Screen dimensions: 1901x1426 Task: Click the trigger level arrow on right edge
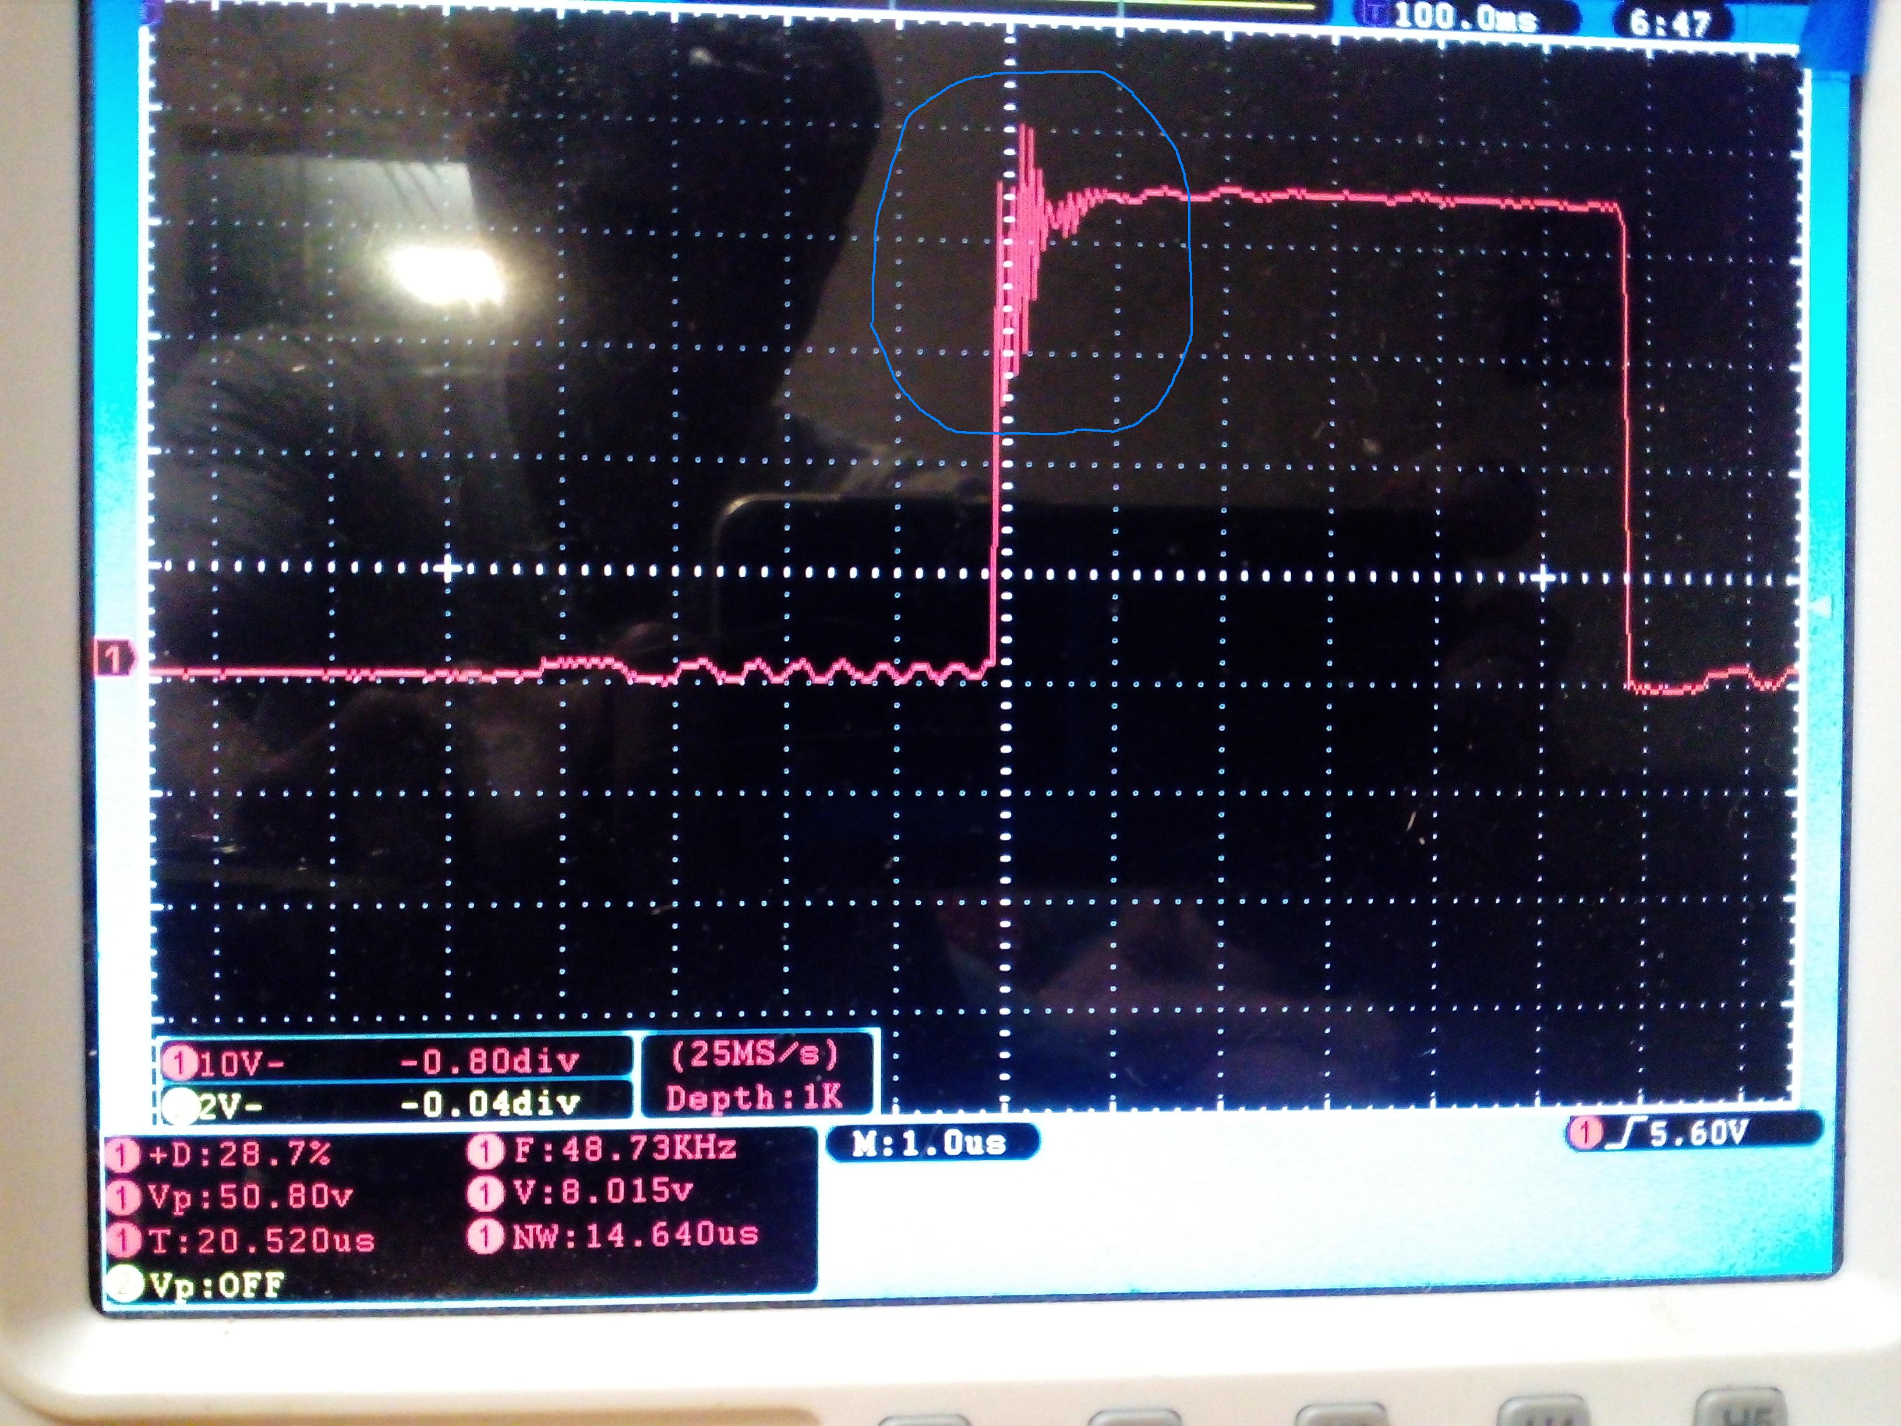[1820, 607]
